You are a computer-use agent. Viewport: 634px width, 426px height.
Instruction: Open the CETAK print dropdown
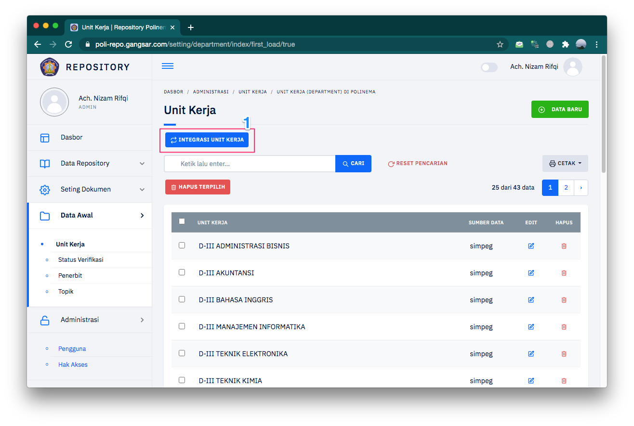tap(565, 164)
